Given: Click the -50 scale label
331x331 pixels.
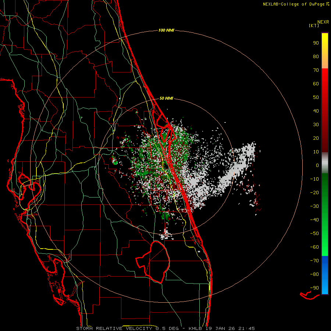Looking at the screenshot, I should (x=314, y=234).
